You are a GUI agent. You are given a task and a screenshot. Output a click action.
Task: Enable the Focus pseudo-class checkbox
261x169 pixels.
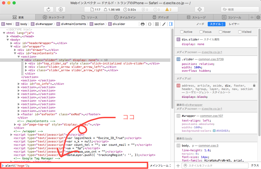(201, 32)
